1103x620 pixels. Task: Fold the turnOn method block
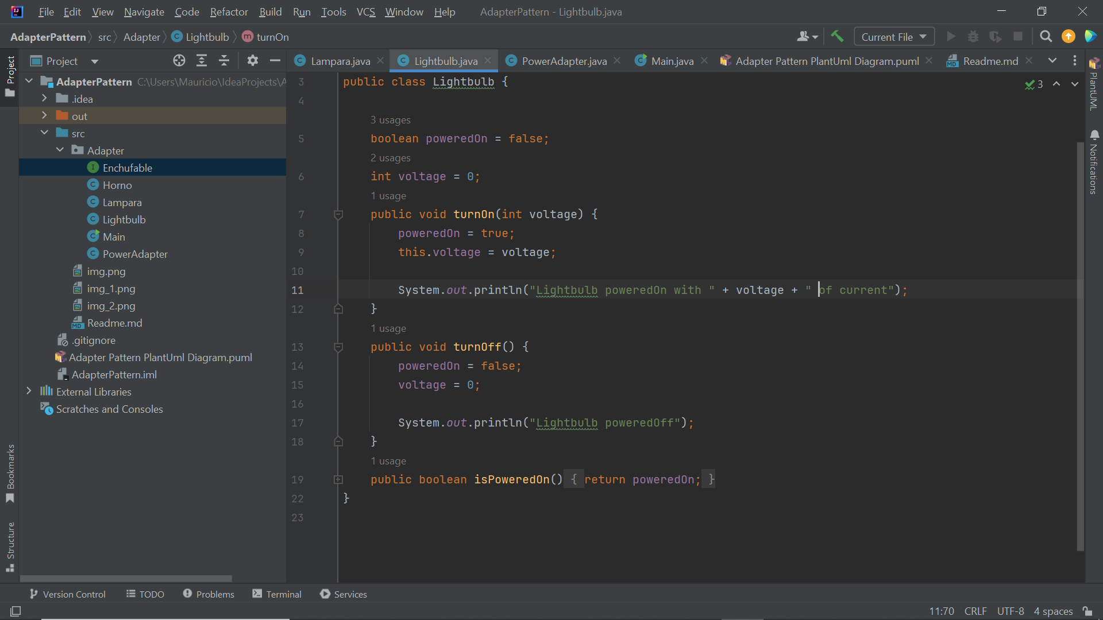pos(338,215)
